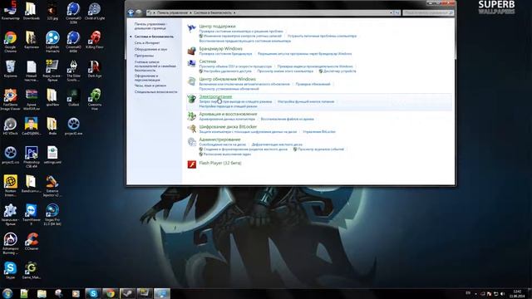Click the Диспетчер устройств link
Screen dimensions: 532x299
[x=340, y=71]
